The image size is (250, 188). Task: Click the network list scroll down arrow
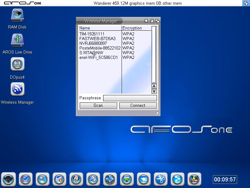pos(154,91)
